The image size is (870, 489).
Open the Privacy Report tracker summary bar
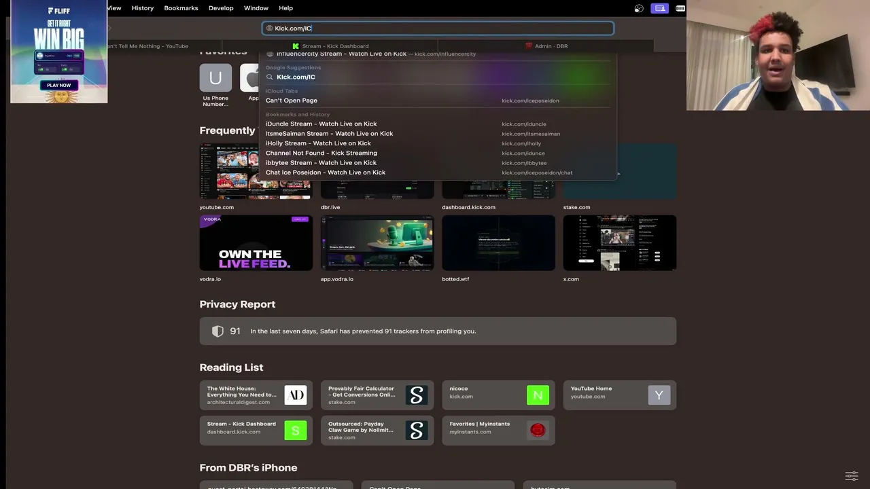tap(438, 331)
